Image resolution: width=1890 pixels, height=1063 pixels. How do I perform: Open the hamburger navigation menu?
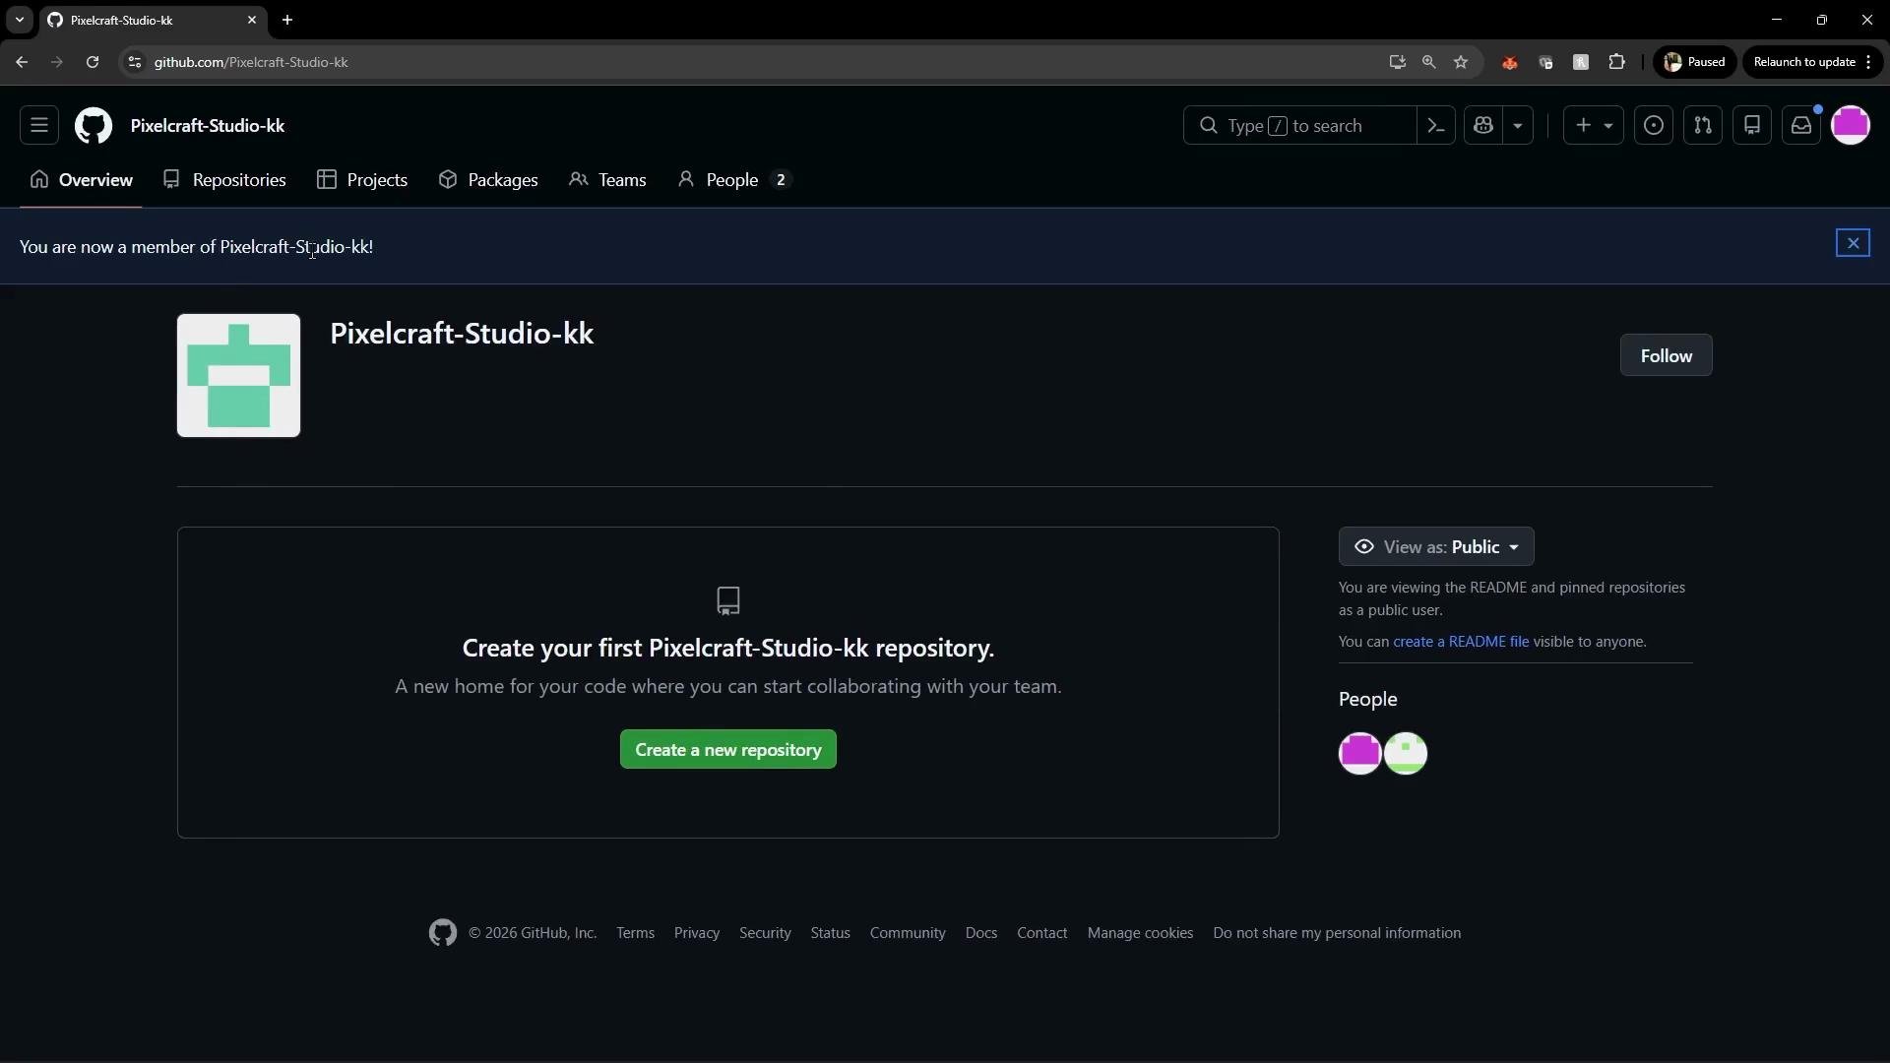(39, 125)
